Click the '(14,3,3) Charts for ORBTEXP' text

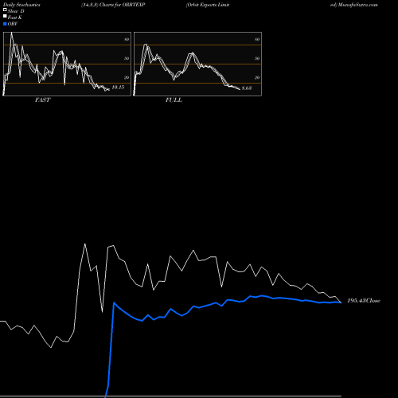click(x=113, y=5)
